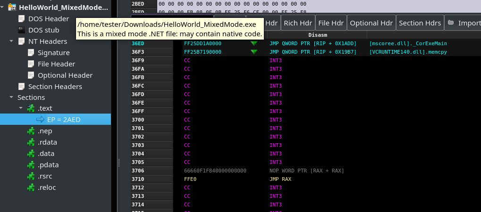Collapse the Sections tree node
Image resolution: width=481 pixels, height=212 pixels.
tap(11, 97)
